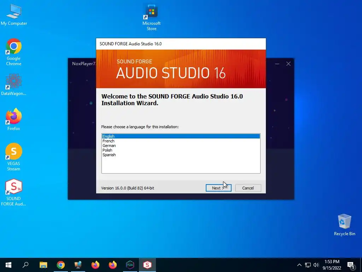Image resolution: width=362 pixels, height=272 pixels.
Task: Select English in the language list
Action: pyautogui.click(x=181, y=136)
